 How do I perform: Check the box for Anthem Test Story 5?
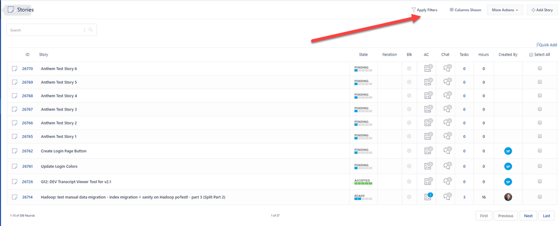(x=540, y=82)
